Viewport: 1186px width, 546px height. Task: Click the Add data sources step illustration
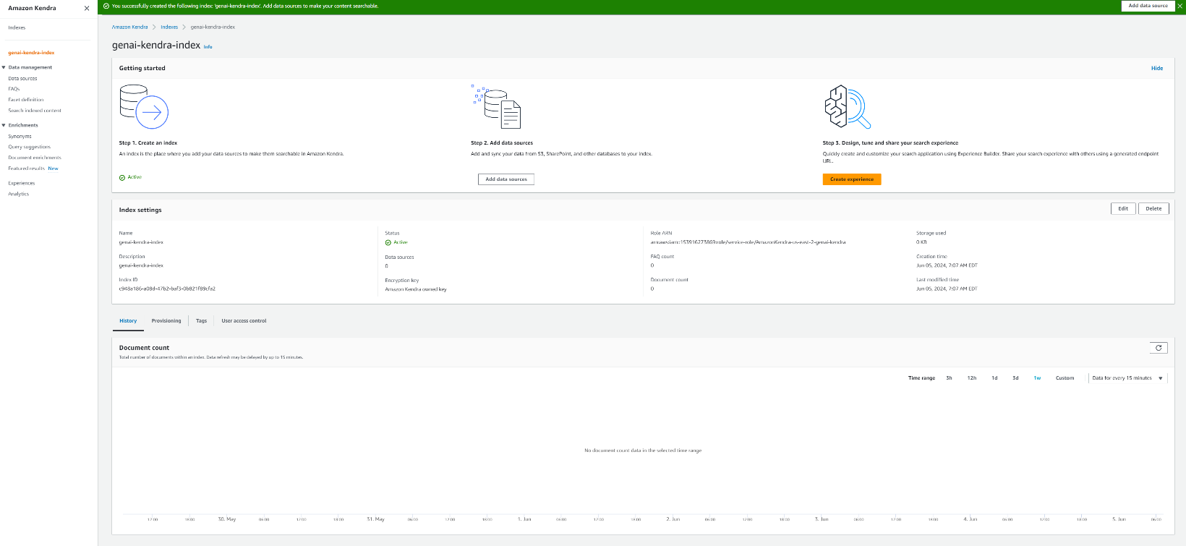(x=496, y=106)
